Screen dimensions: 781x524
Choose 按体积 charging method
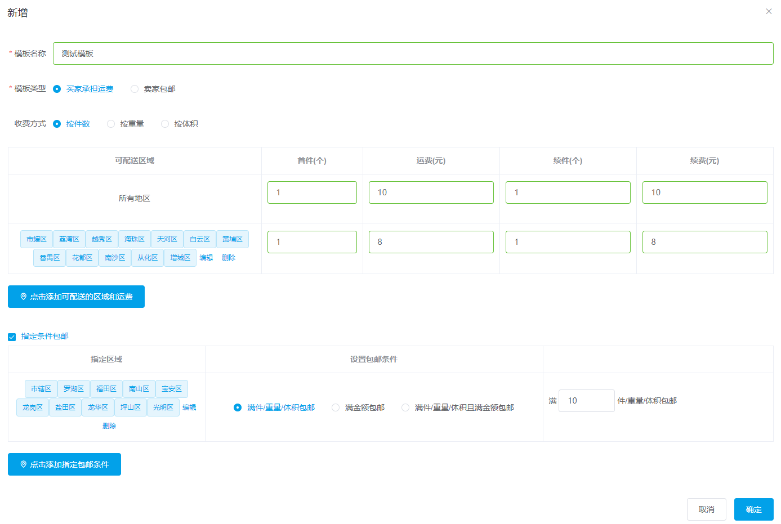click(x=165, y=124)
